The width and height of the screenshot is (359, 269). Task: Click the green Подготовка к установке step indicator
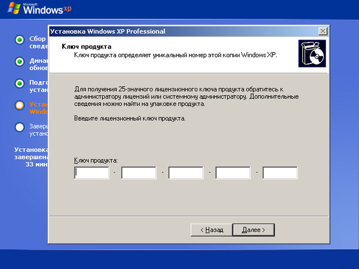click(20, 84)
